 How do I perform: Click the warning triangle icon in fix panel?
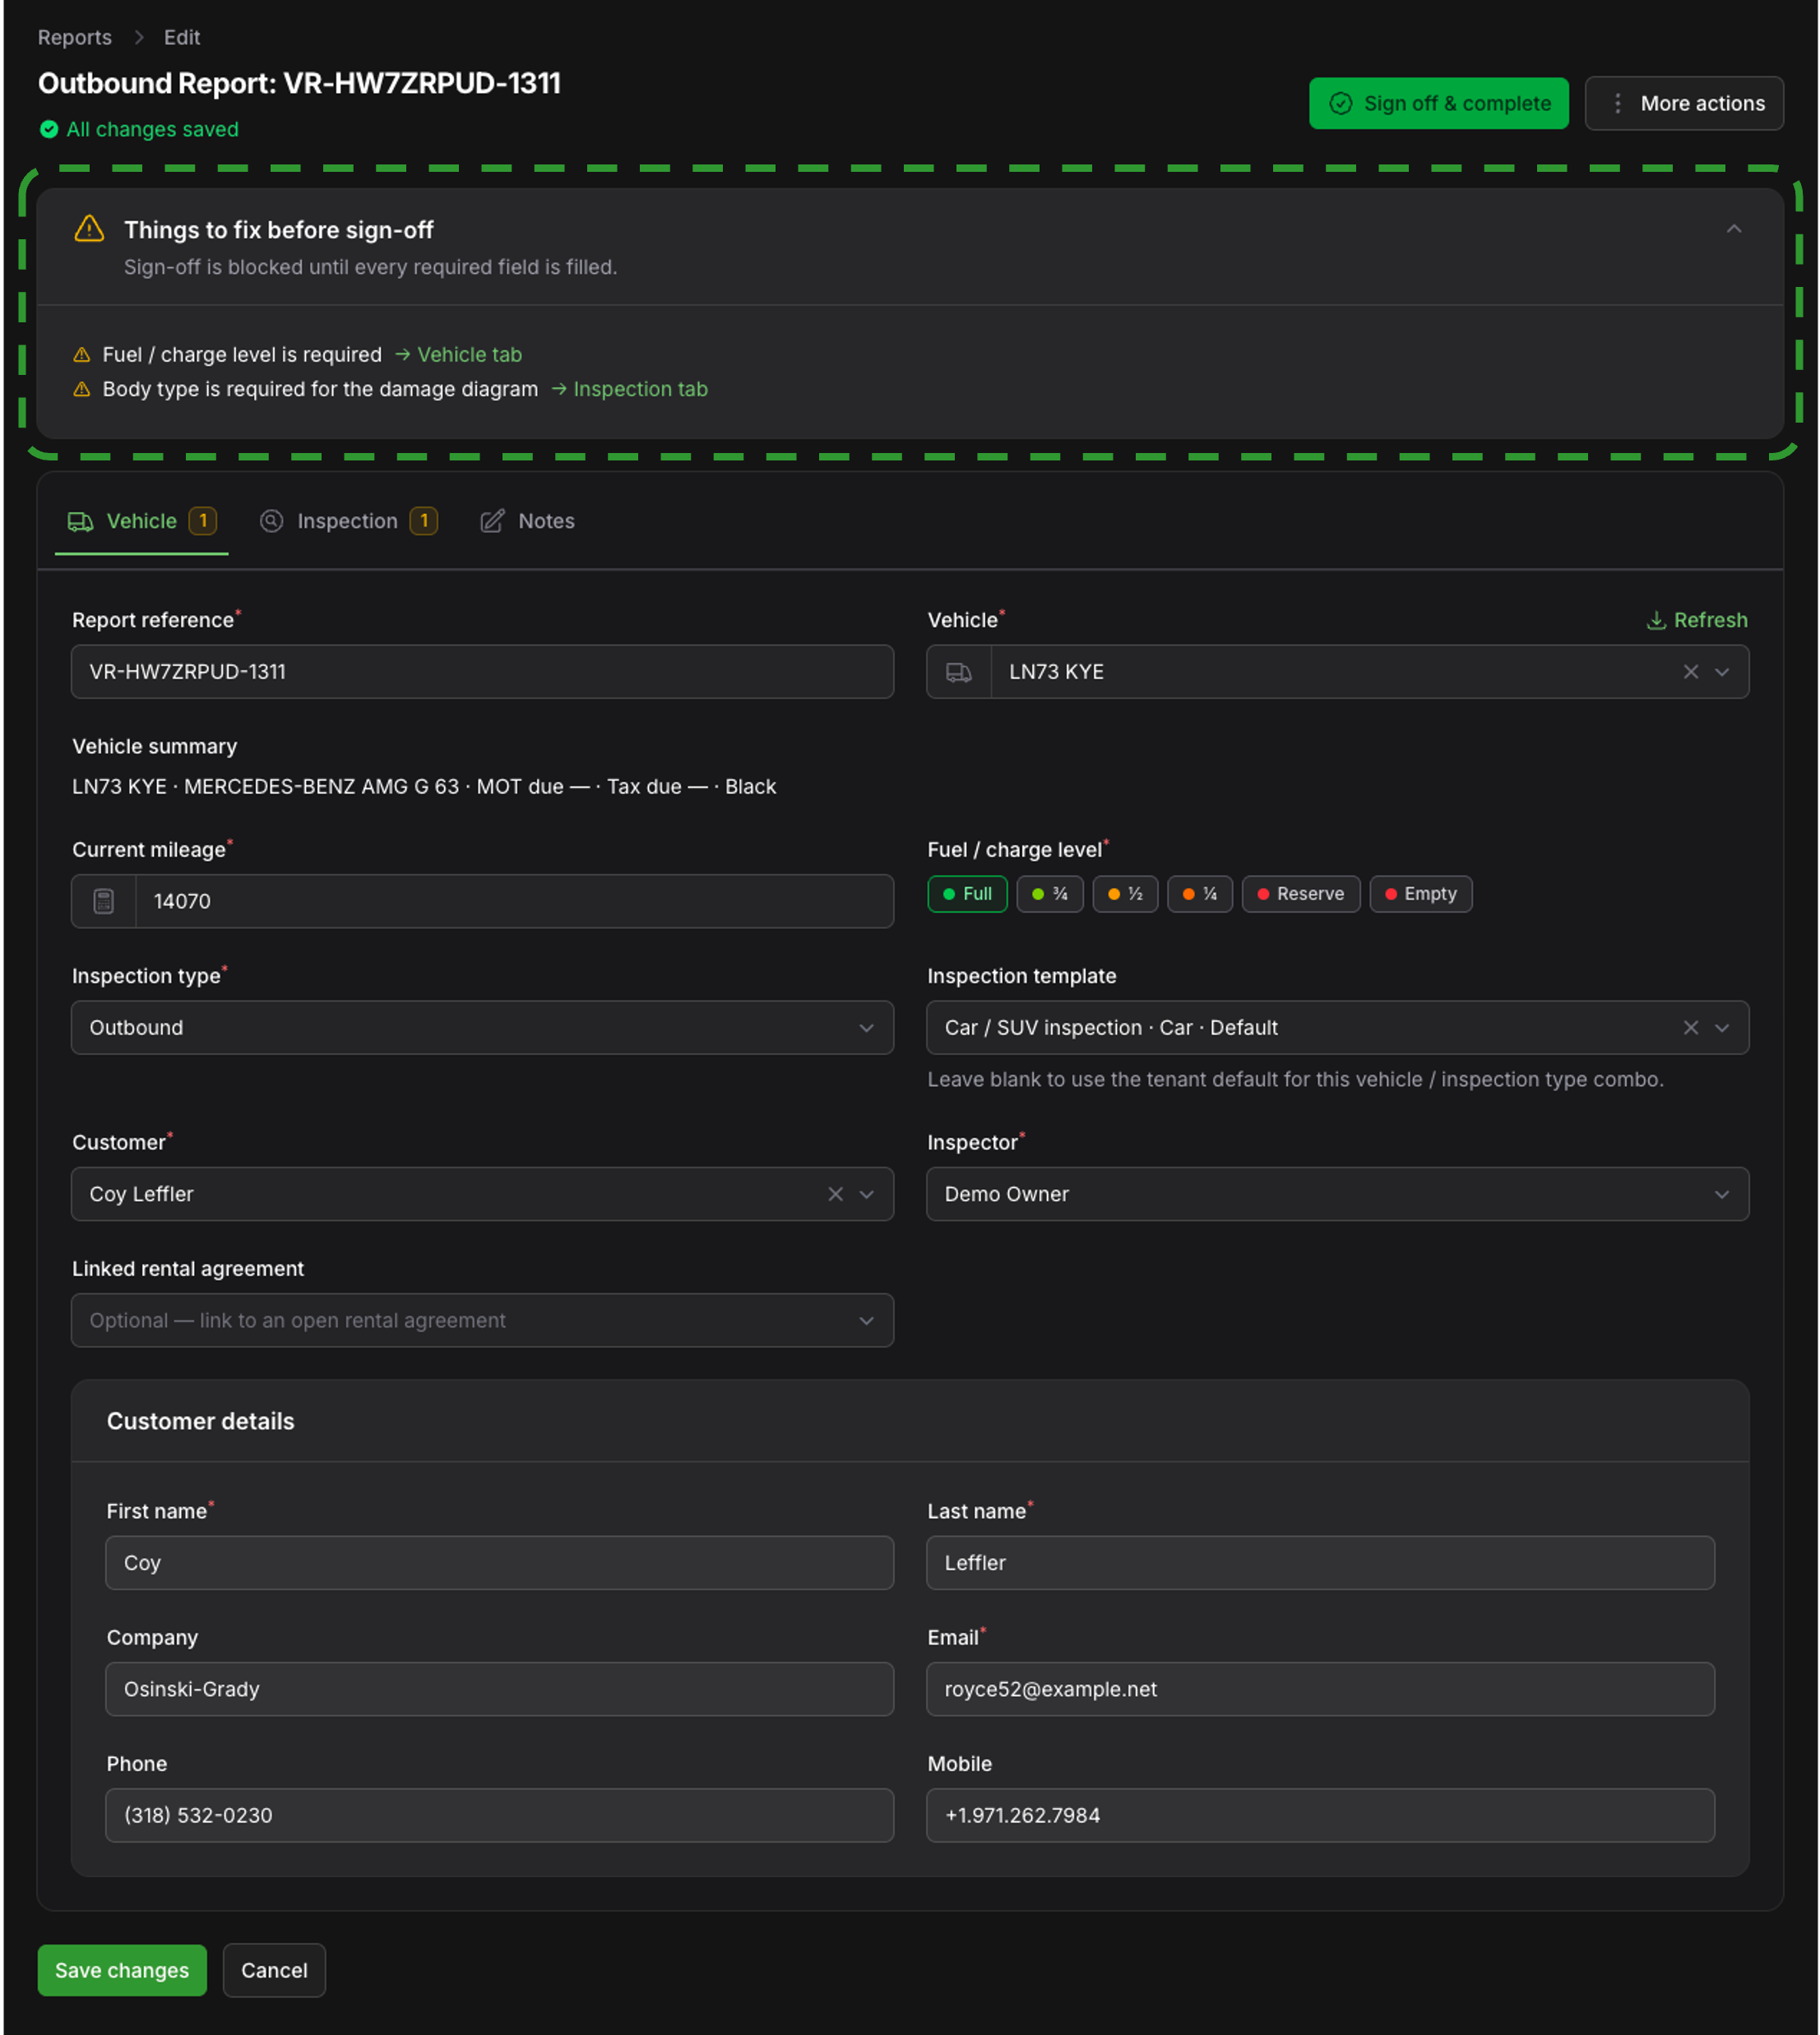coord(89,229)
